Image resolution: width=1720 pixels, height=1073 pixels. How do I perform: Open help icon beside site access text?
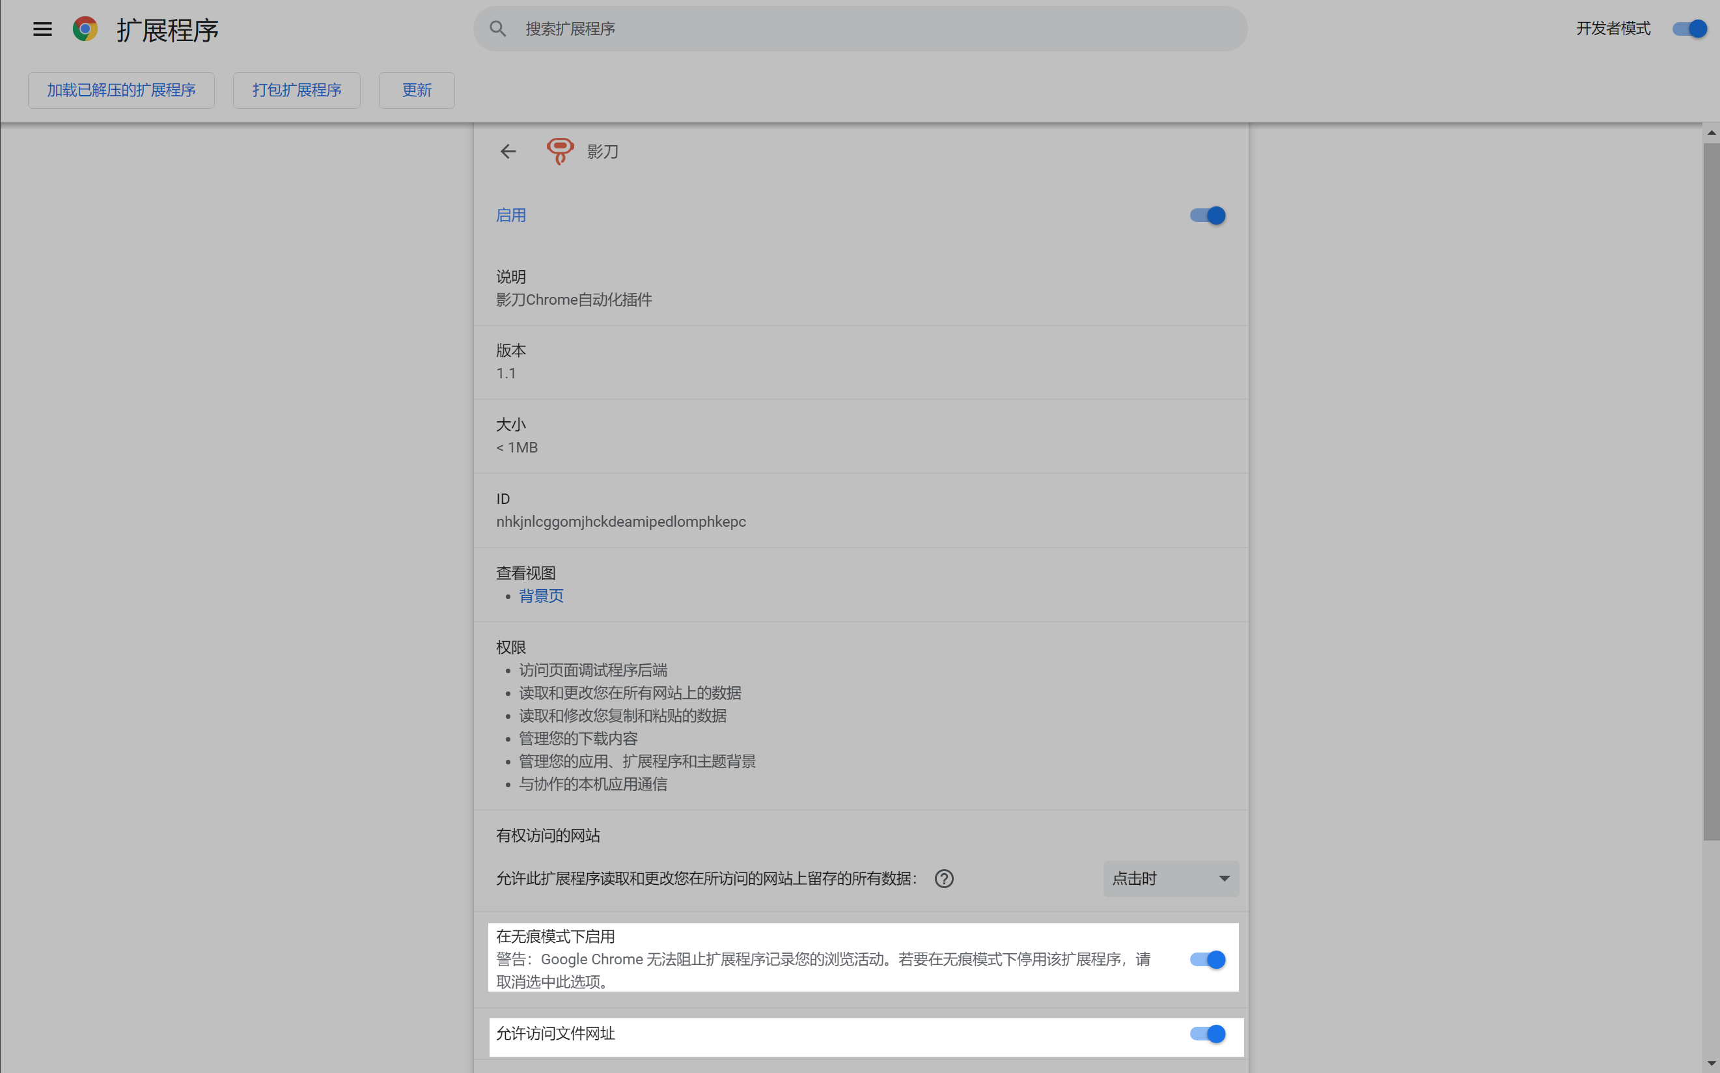944,878
